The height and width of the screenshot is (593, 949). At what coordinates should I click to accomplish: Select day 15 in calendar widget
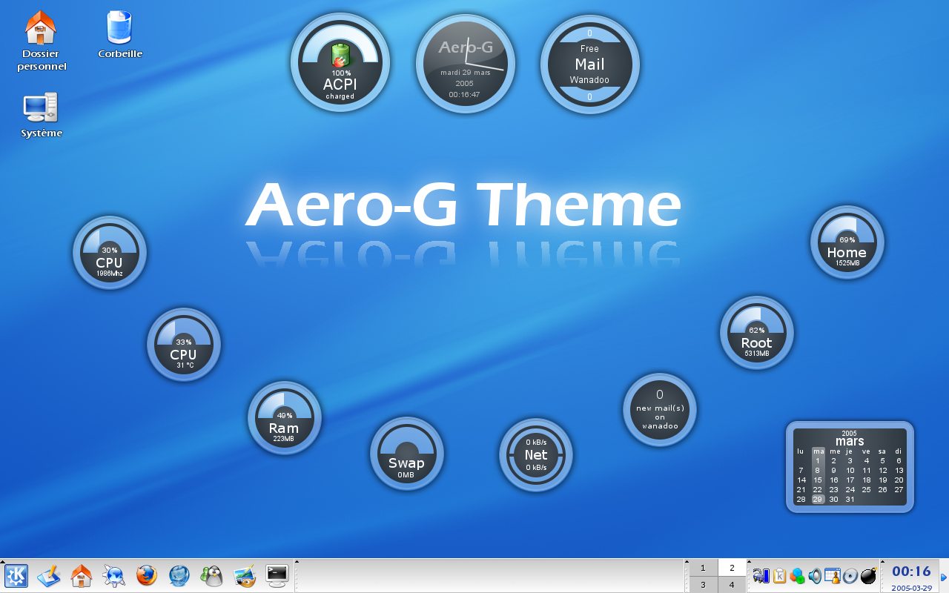[817, 480]
